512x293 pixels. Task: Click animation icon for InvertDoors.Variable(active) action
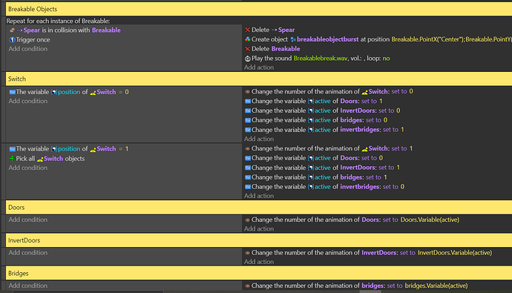click(248, 252)
